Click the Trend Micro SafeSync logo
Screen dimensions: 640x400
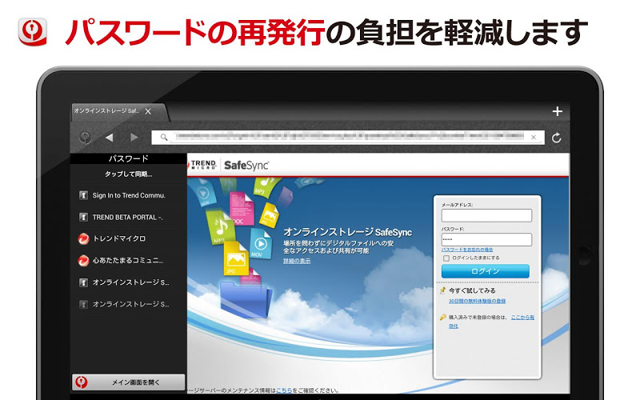229,166
